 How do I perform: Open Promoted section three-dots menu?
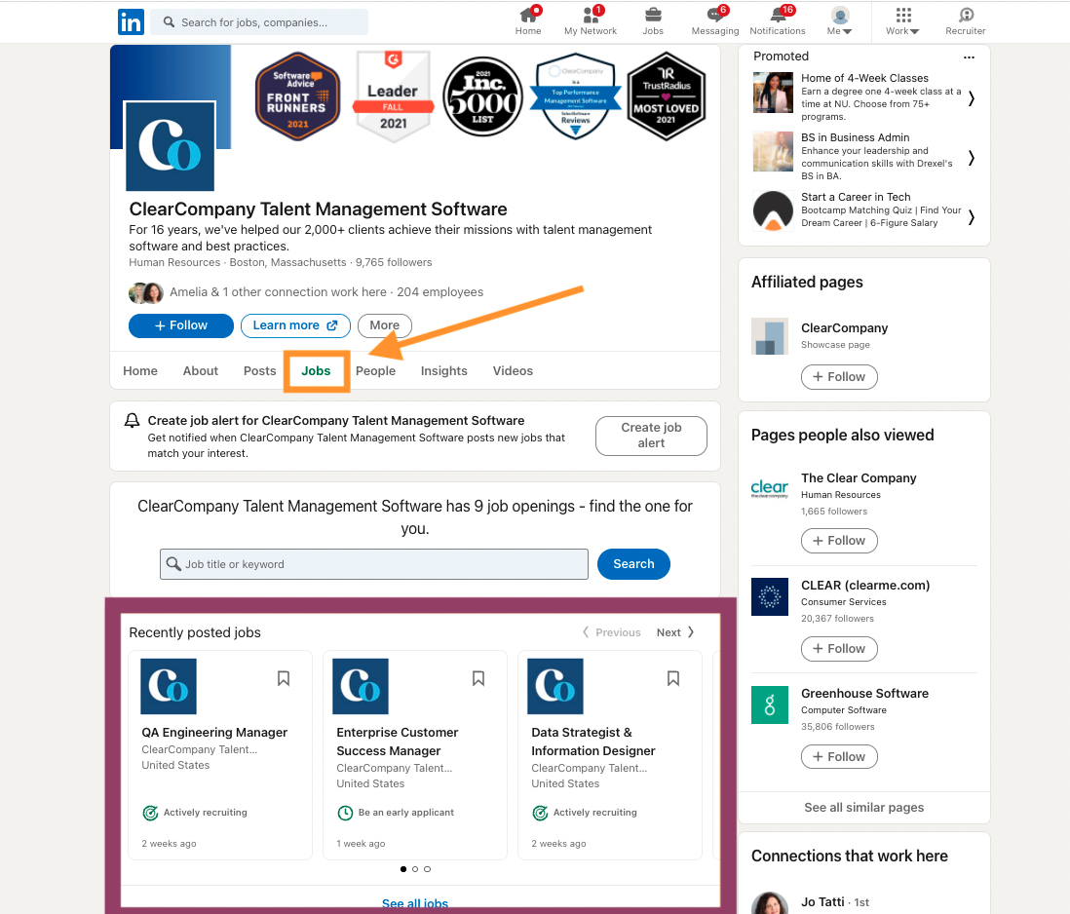969,57
